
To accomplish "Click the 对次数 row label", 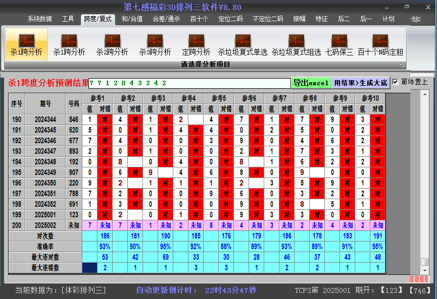I will point(45,236).
